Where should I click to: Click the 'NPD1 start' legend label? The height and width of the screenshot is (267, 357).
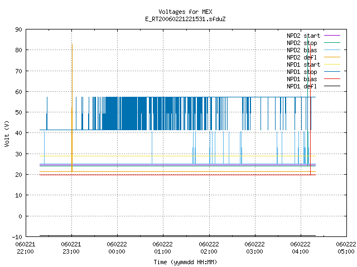303,65
